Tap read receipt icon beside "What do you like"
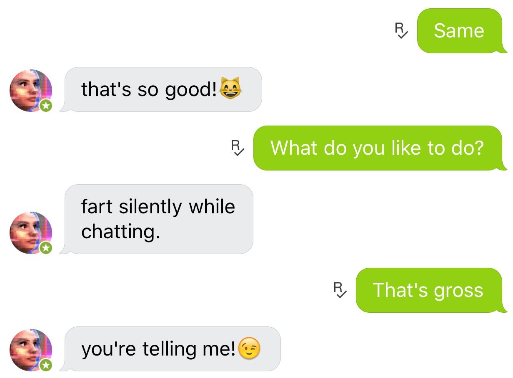The width and height of the screenshot is (513, 378). (237, 148)
